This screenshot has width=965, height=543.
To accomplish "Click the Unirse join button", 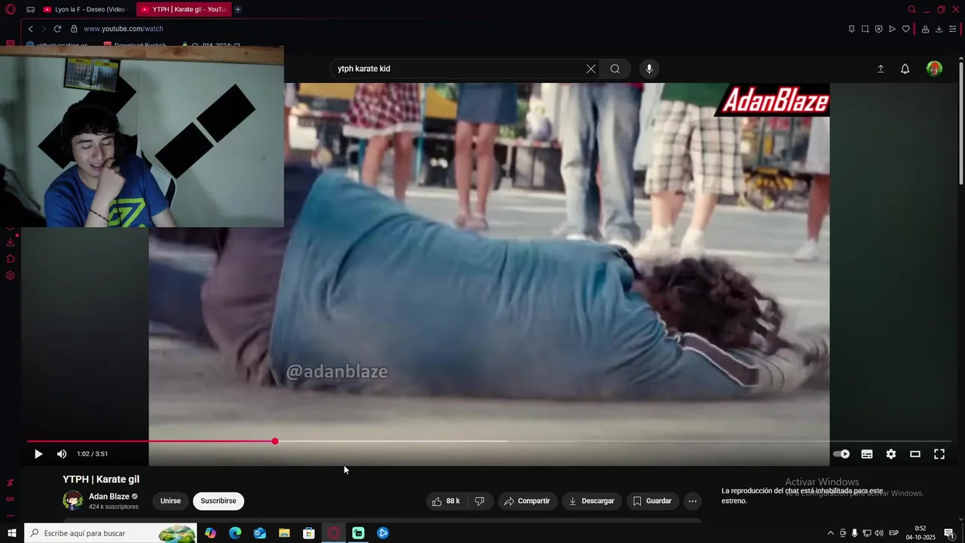I will (x=170, y=501).
